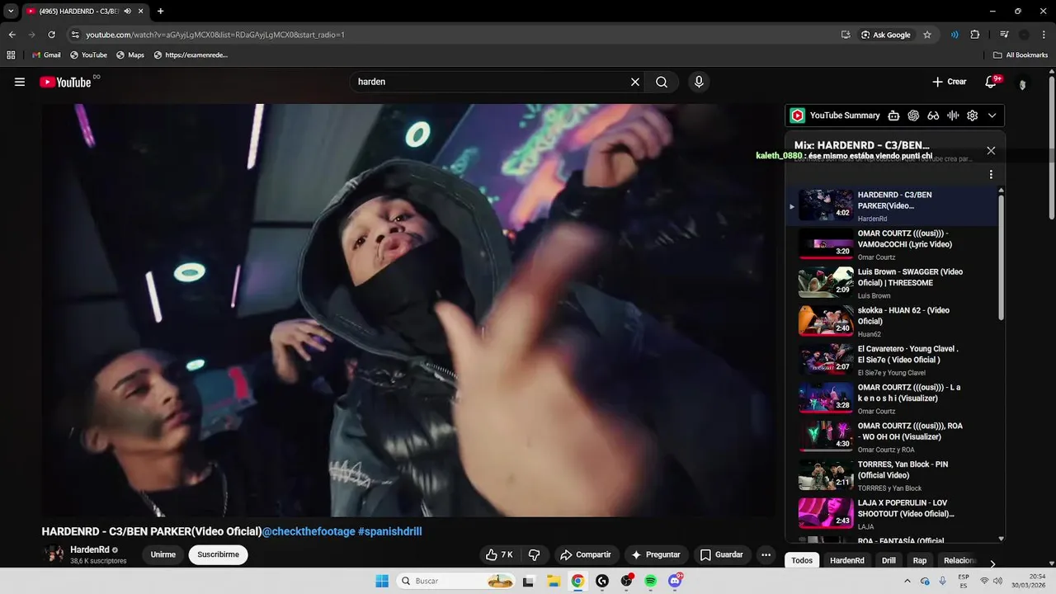Open a new browser tab
Image resolution: width=1056 pixels, height=594 pixels.
tap(160, 11)
